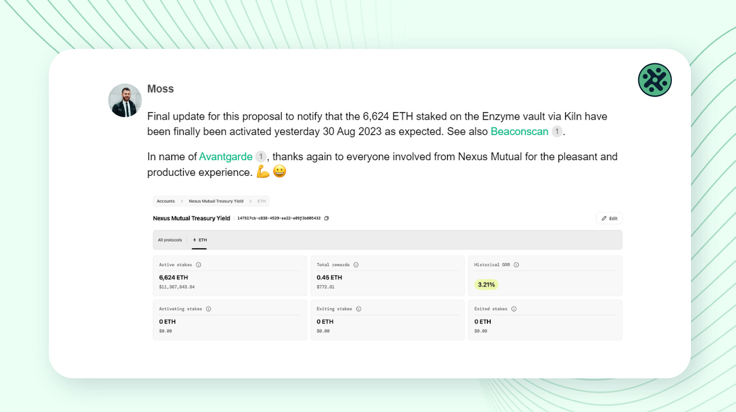Show info for Active stakes

[x=198, y=264]
